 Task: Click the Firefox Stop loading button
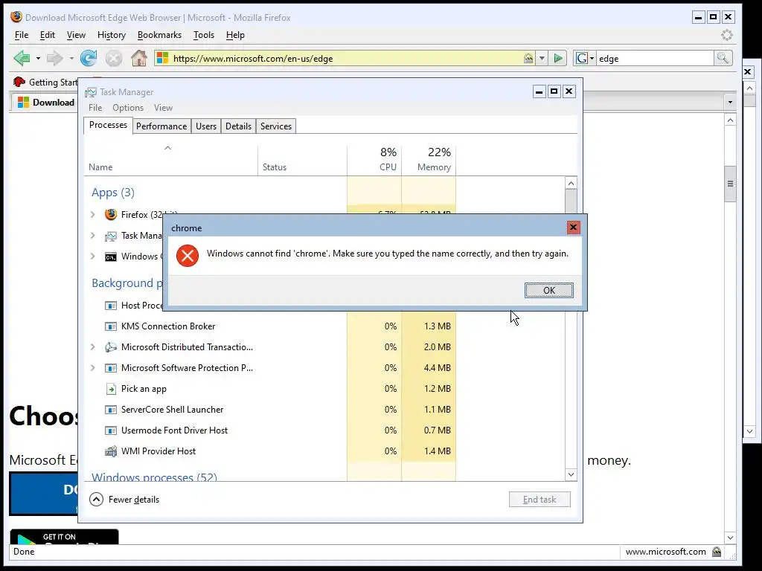[x=114, y=59]
